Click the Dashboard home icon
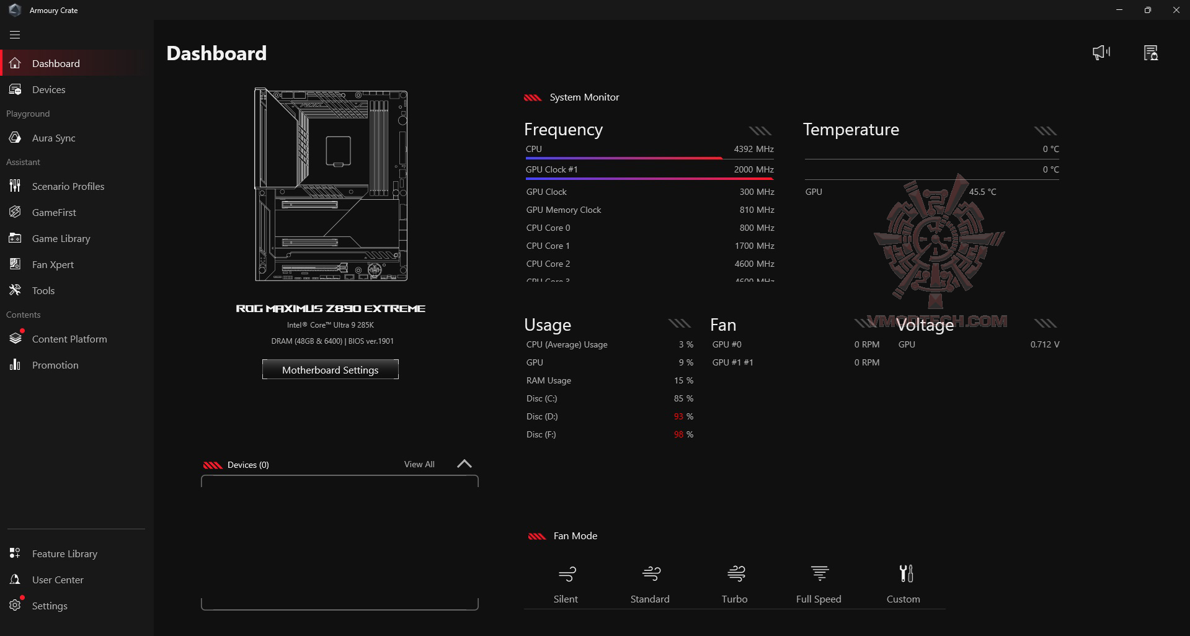This screenshot has height=636, width=1190. (16, 63)
